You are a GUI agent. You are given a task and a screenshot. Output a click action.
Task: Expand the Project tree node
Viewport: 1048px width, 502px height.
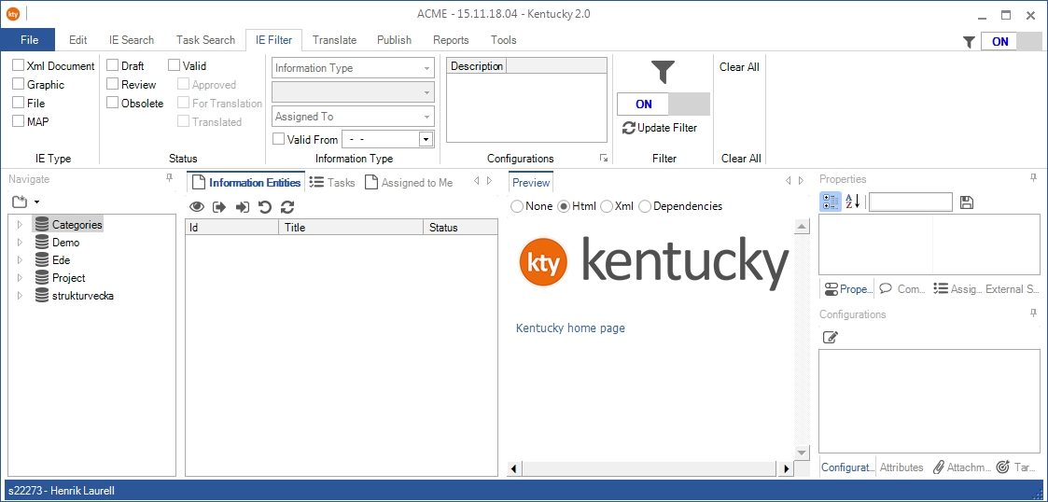pyautogui.click(x=20, y=278)
